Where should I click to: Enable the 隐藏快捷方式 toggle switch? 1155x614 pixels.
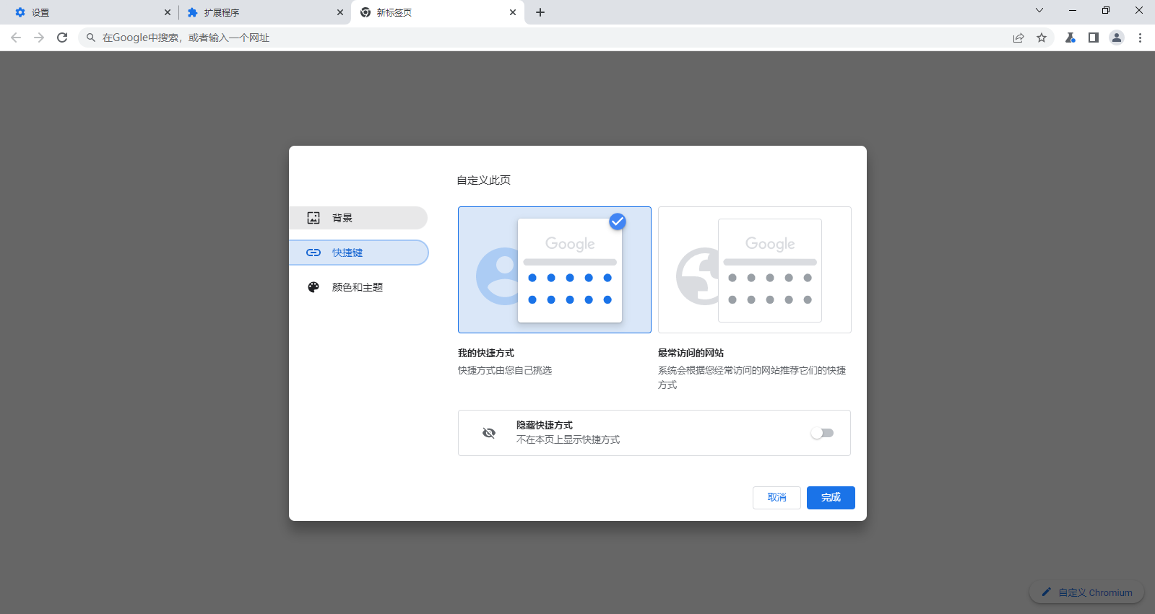click(821, 433)
